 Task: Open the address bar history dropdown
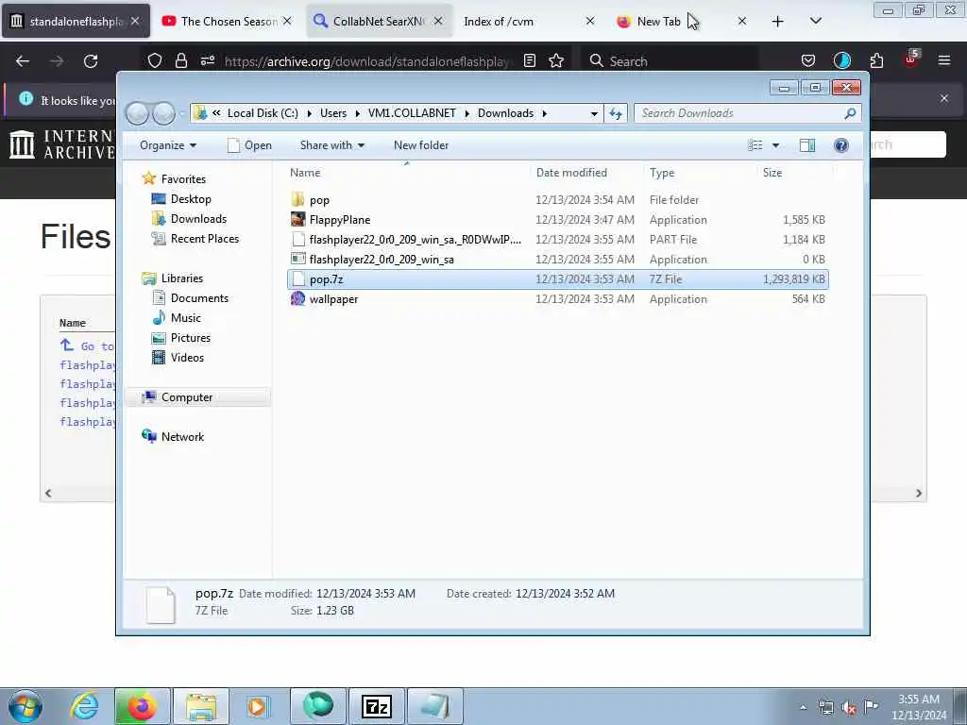[x=593, y=113]
